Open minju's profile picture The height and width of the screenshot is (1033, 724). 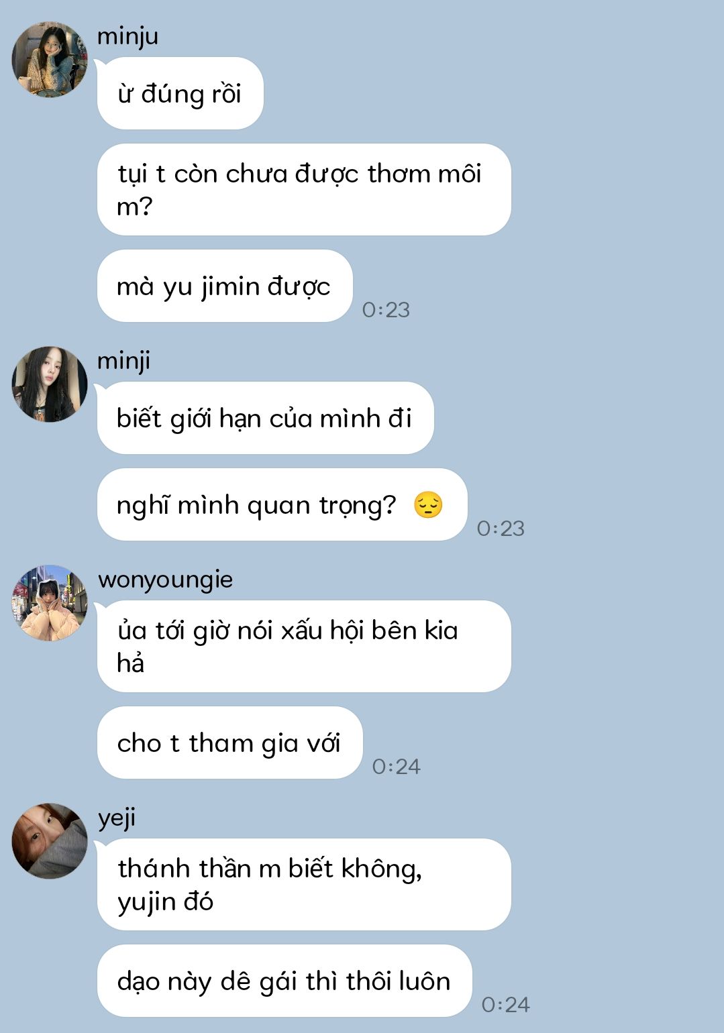(x=50, y=59)
